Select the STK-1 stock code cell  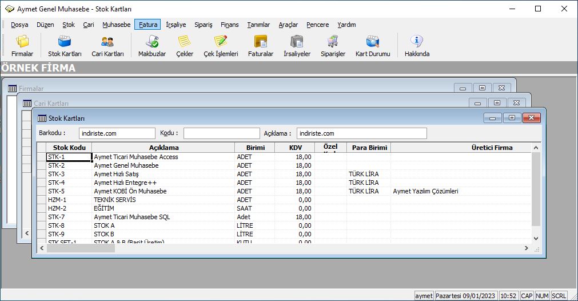(x=69, y=157)
